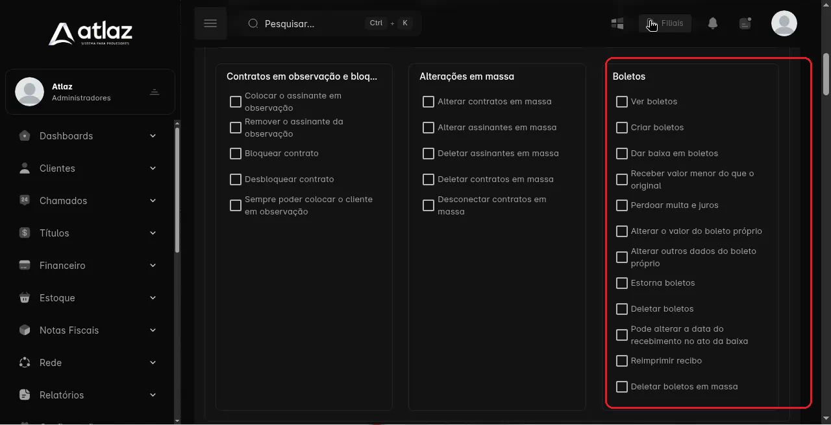Screen dimensions: 831x425
Task: Expand Rede chevron
Action: coord(153,362)
